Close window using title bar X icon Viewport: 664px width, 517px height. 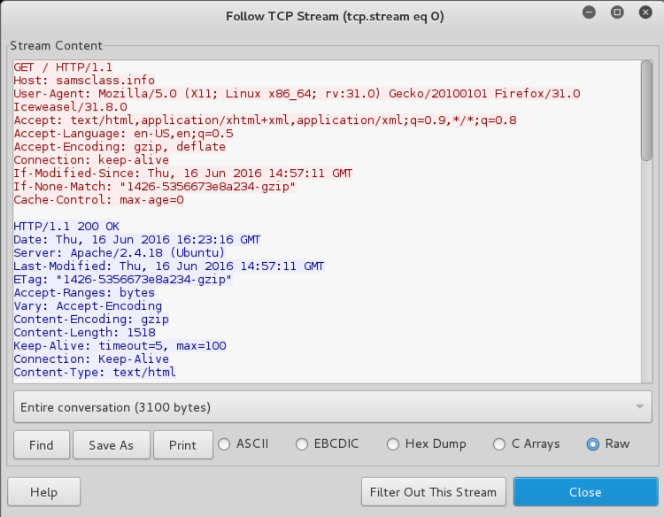[645, 12]
